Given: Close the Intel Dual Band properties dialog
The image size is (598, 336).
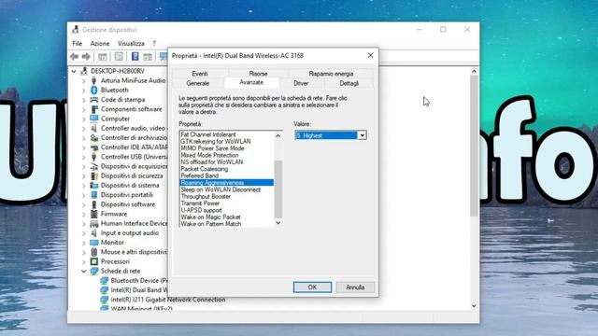Looking at the screenshot, I should click(x=370, y=56).
